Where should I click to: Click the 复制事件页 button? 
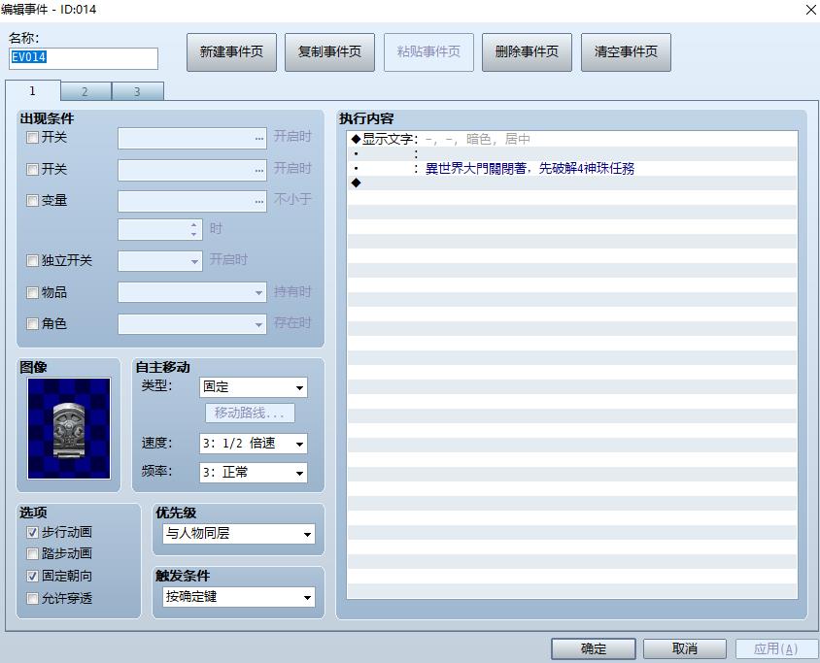tap(329, 52)
